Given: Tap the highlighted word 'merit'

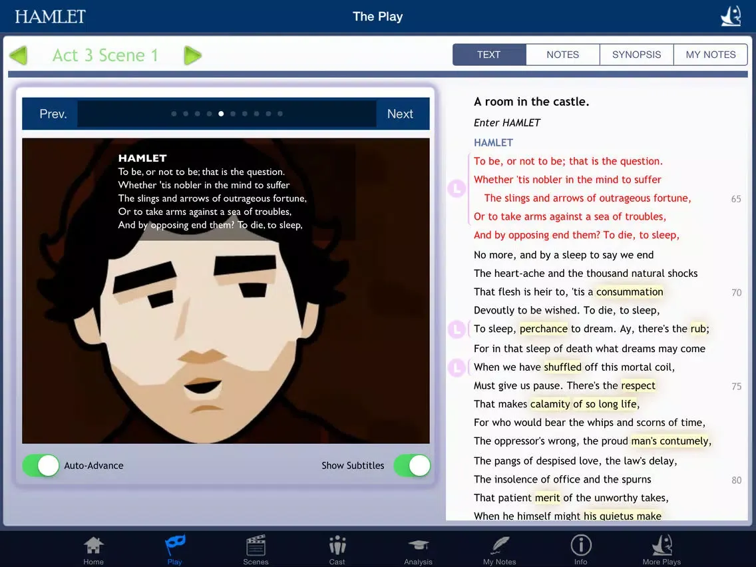Looking at the screenshot, I should 547,498.
